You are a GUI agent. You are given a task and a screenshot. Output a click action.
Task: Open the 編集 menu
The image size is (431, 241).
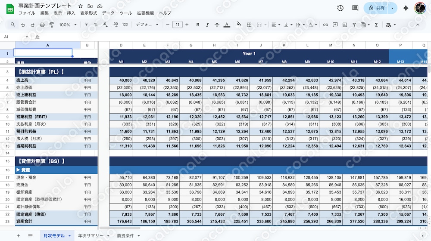[x=44, y=13]
